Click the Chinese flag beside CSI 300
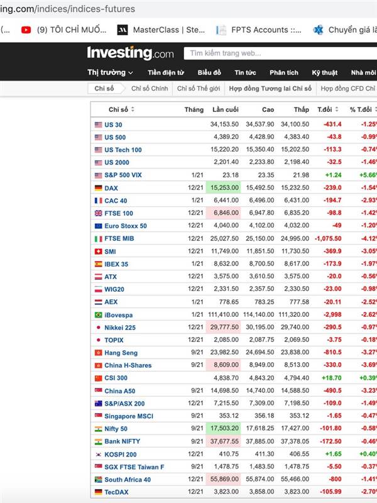Image resolution: width=377 pixels, height=503 pixels. click(99, 378)
